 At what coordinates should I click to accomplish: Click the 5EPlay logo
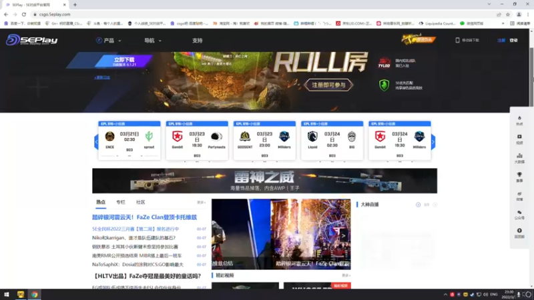pos(31,40)
